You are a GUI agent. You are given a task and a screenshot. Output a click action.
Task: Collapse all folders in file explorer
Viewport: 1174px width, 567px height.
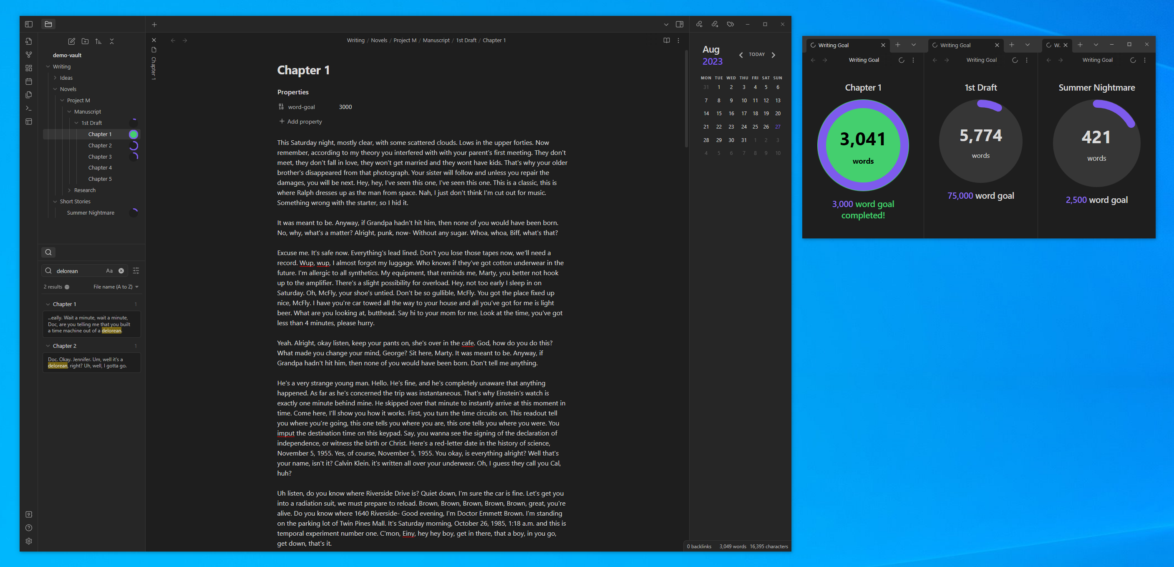coord(112,41)
